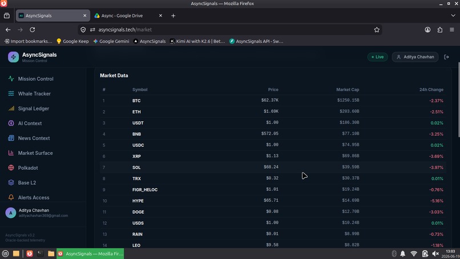Click the page vertical scrollbar
The height and width of the screenshot is (259, 460).
(458, 99)
